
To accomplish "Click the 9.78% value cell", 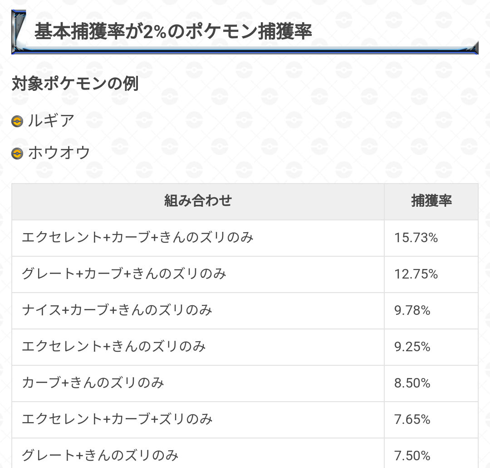I will (431, 310).
